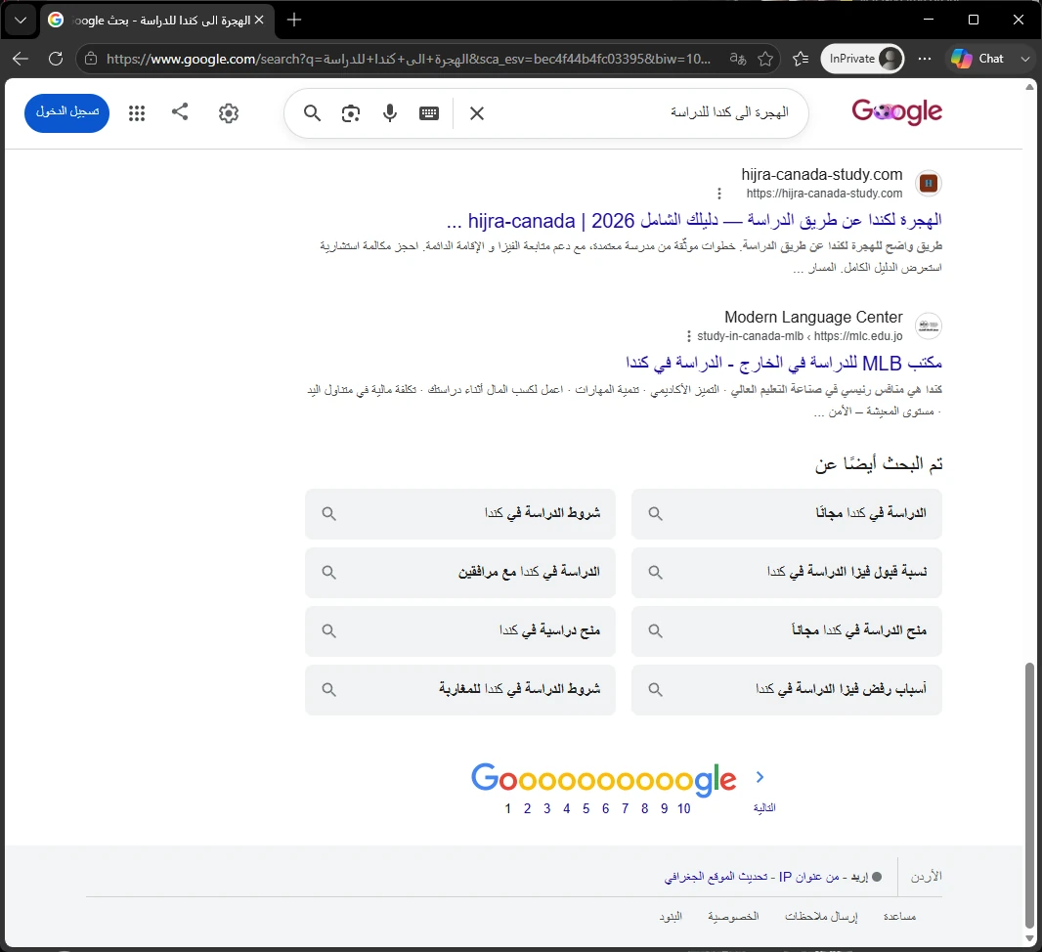The height and width of the screenshot is (952, 1042).
Task: Select related search الدراسة في كندا مجانًا
Action: point(786,513)
